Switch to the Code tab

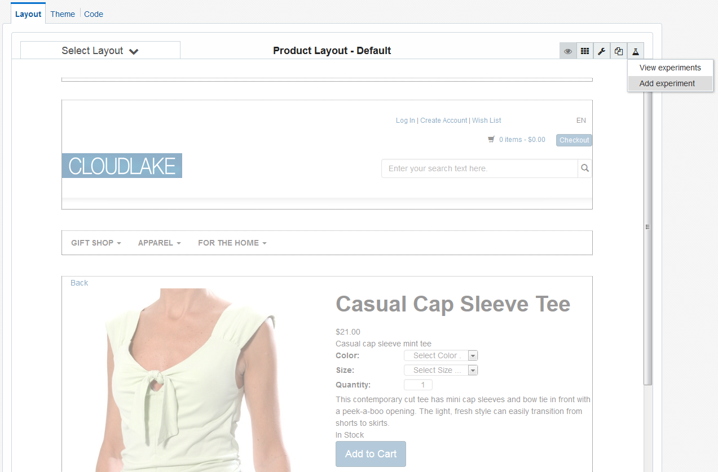pos(94,14)
